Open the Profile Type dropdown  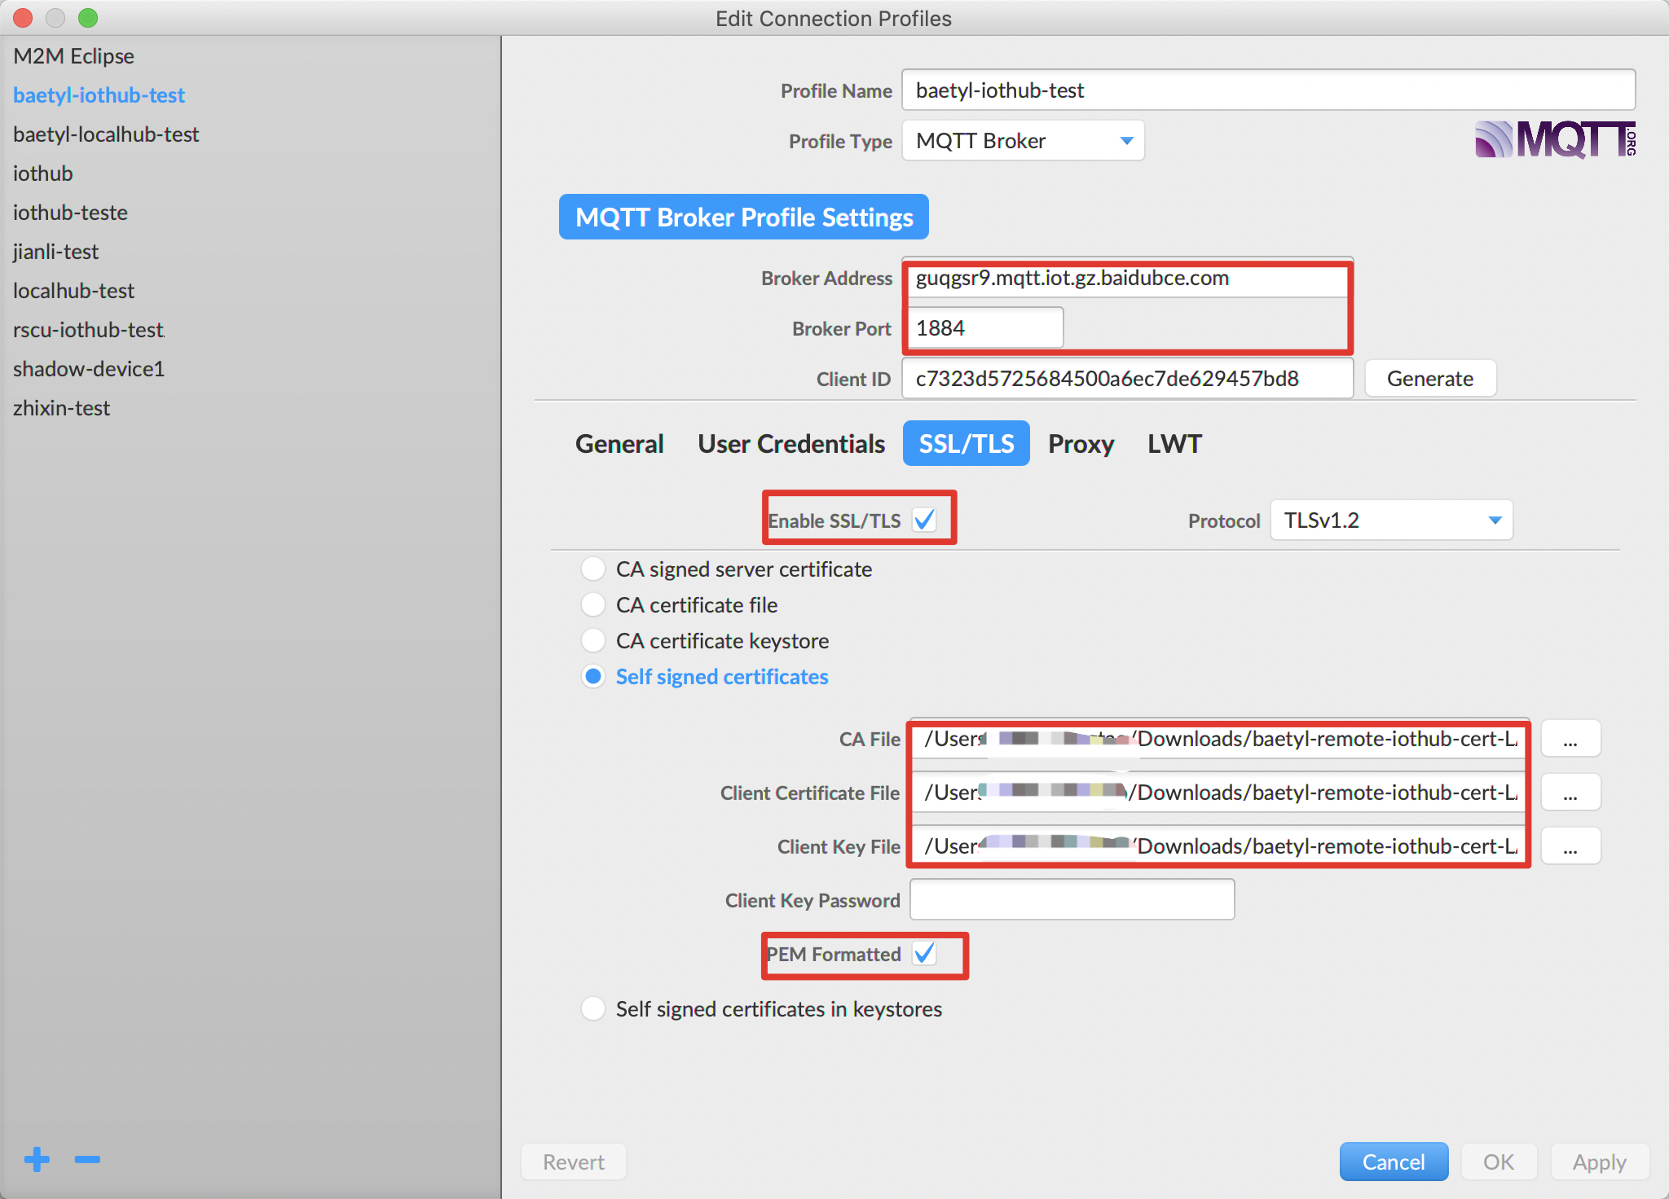[x=1024, y=141]
